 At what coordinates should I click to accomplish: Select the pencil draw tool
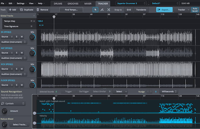102,10
